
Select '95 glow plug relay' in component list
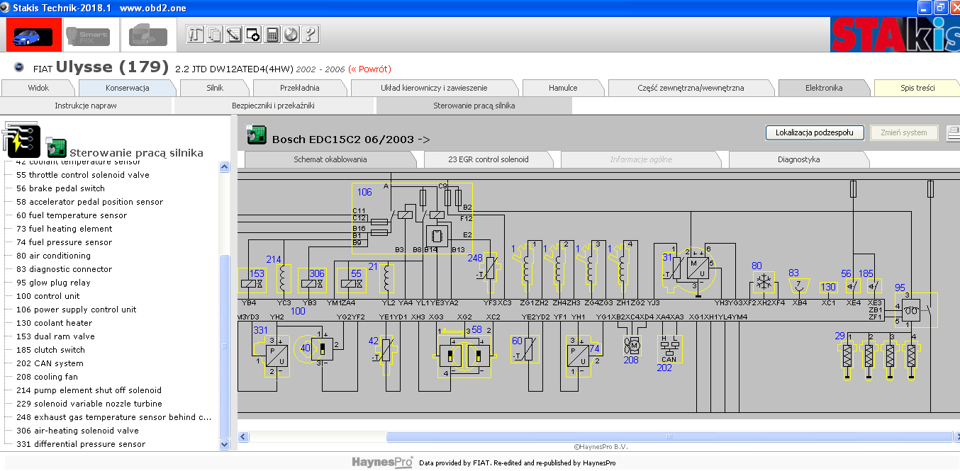click(53, 283)
